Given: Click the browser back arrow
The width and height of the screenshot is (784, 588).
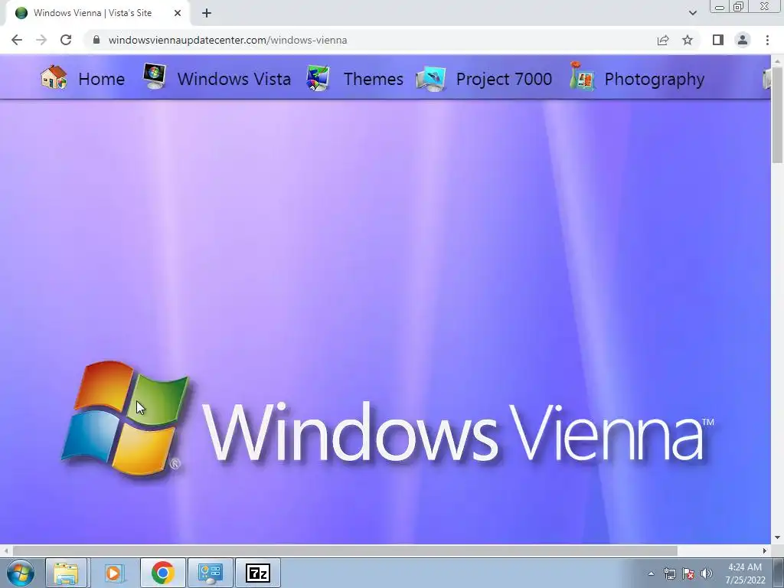Looking at the screenshot, I should (x=17, y=40).
